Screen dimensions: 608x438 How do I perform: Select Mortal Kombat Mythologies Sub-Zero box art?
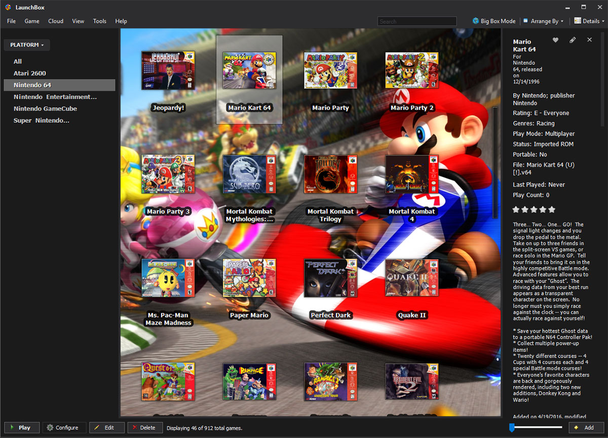click(249, 174)
